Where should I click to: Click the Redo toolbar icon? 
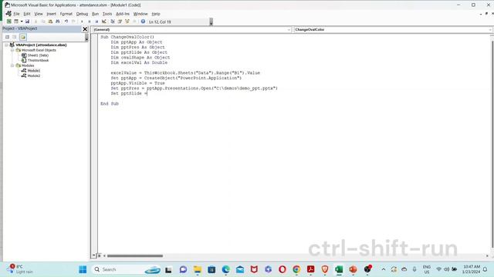73,22
